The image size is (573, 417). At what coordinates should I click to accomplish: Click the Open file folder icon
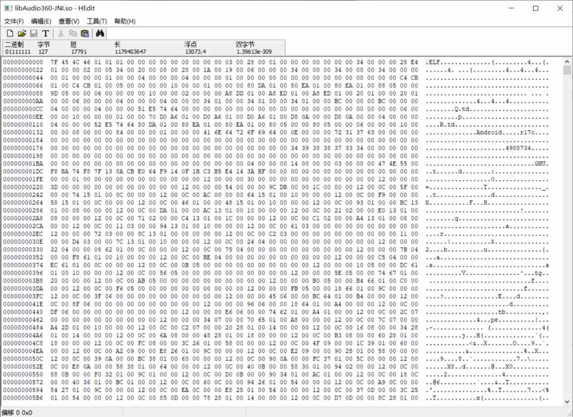point(22,33)
